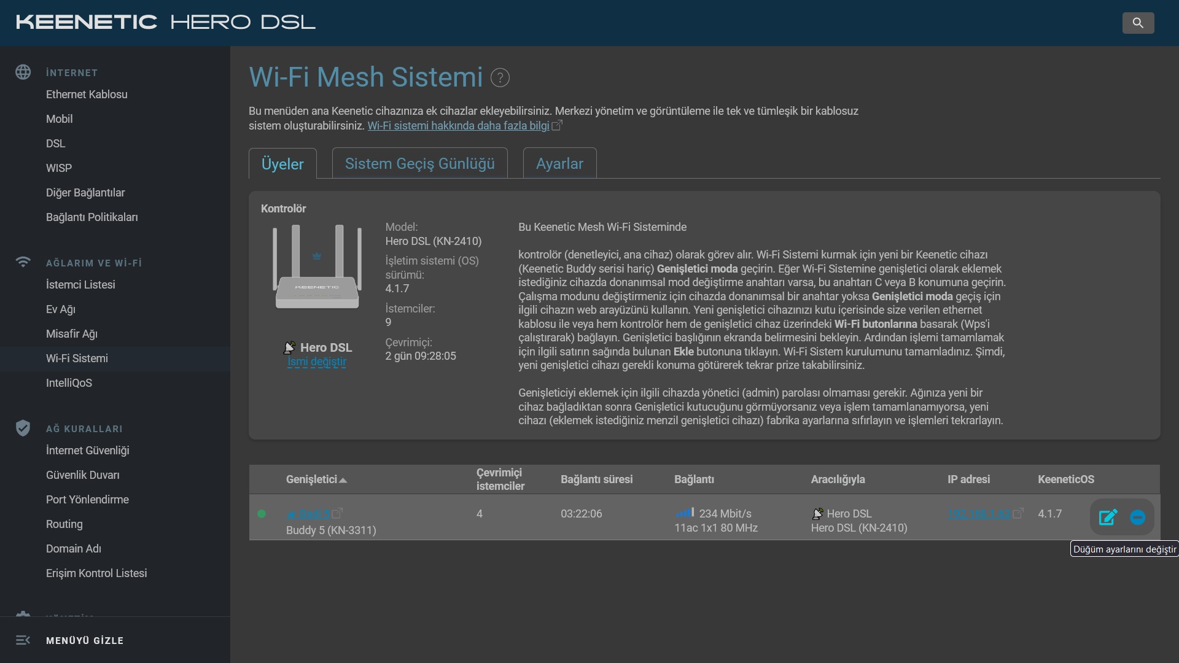Viewport: 1179px width, 663px height.
Task: Open the Buddy 5 extender name link
Action: [308, 514]
